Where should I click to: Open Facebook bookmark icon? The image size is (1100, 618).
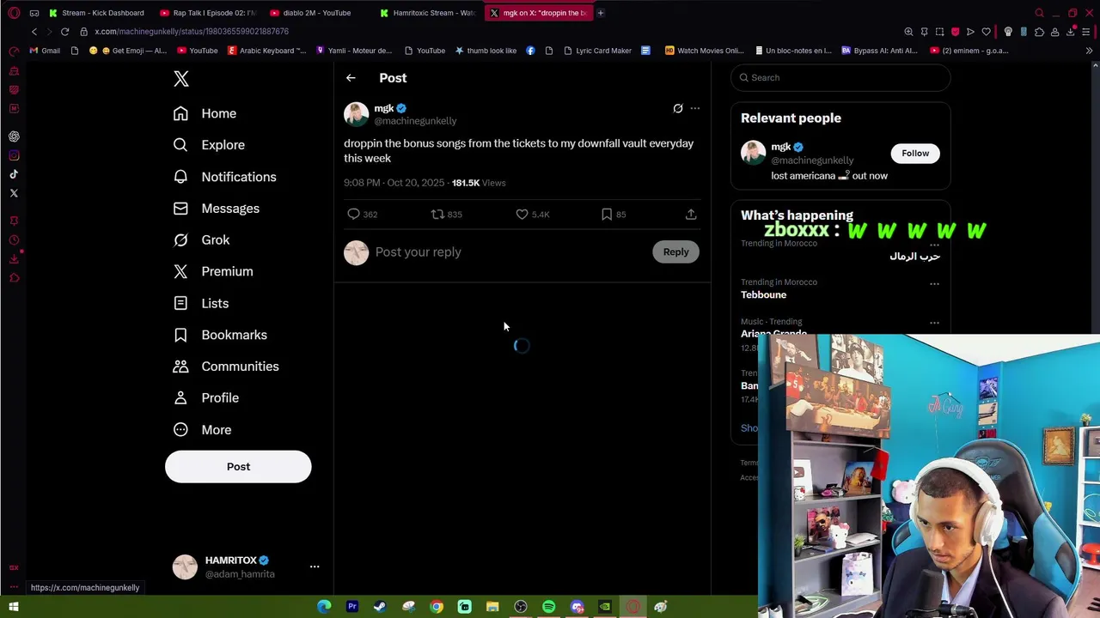point(530,51)
